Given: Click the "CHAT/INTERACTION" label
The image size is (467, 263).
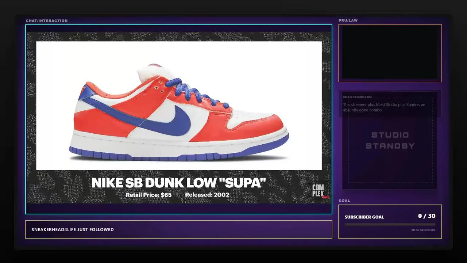Looking at the screenshot, I should [47, 21].
